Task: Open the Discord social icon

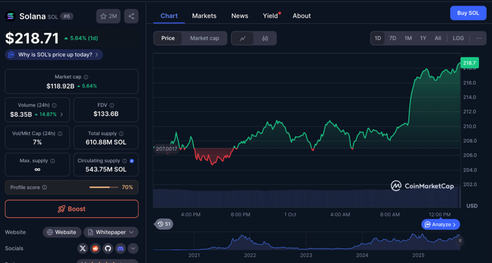Action: point(121,249)
